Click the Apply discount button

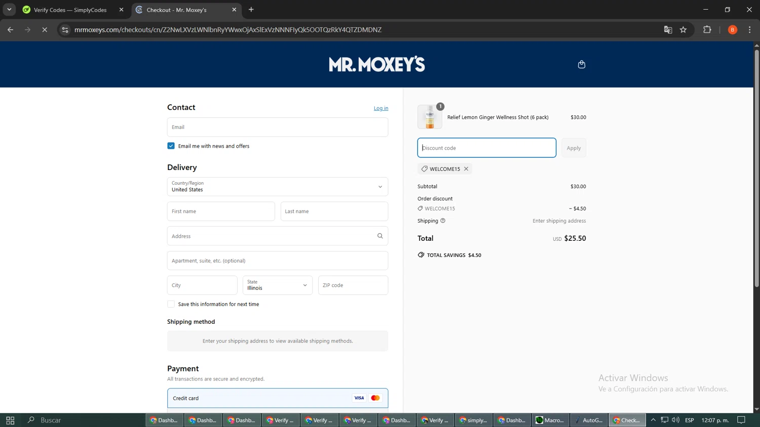click(574, 148)
